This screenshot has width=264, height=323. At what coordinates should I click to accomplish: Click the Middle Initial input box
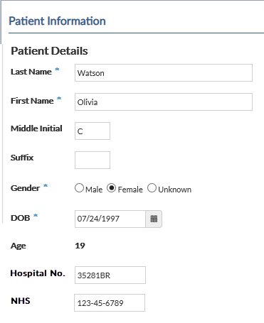pyautogui.click(x=93, y=131)
